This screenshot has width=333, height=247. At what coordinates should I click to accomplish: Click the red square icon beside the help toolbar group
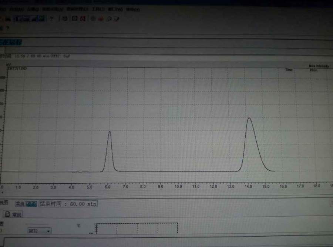click(x=83, y=19)
